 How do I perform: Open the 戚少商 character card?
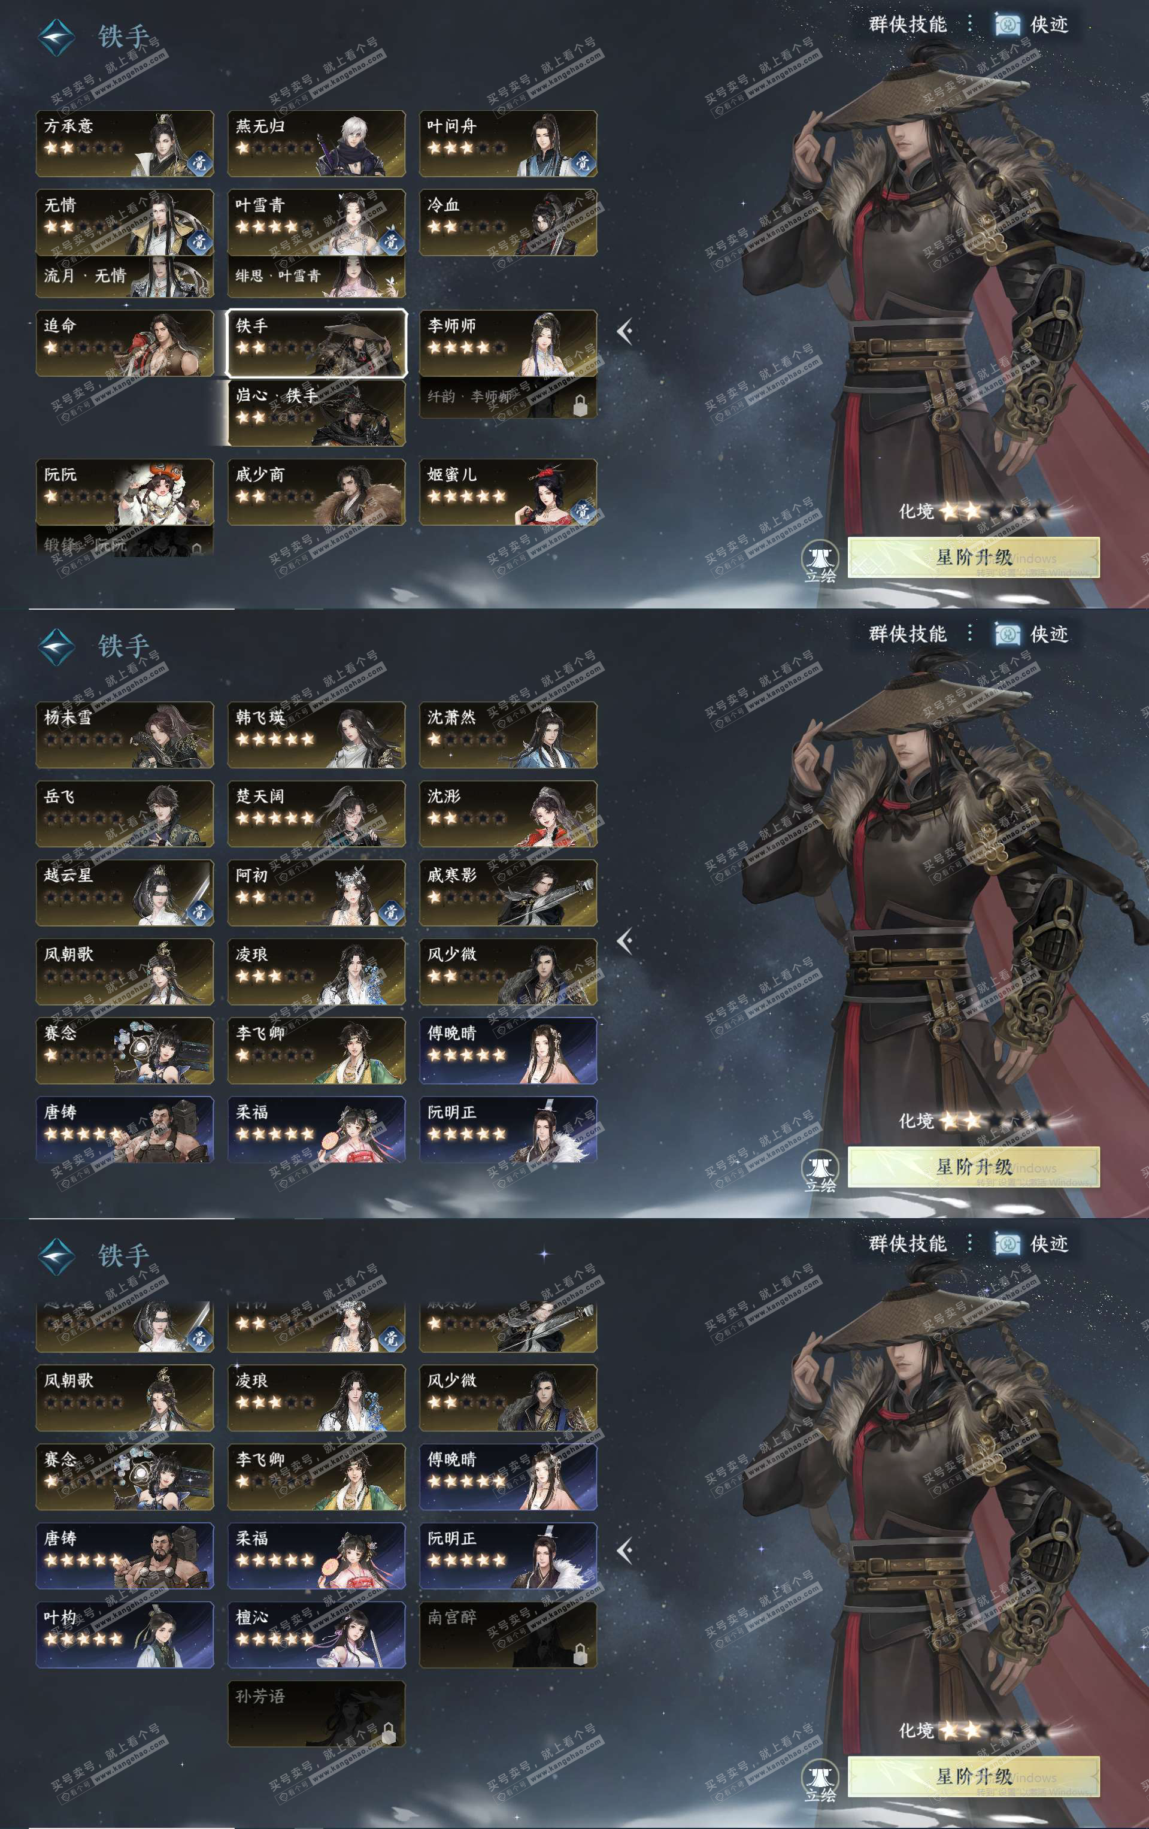(x=317, y=492)
